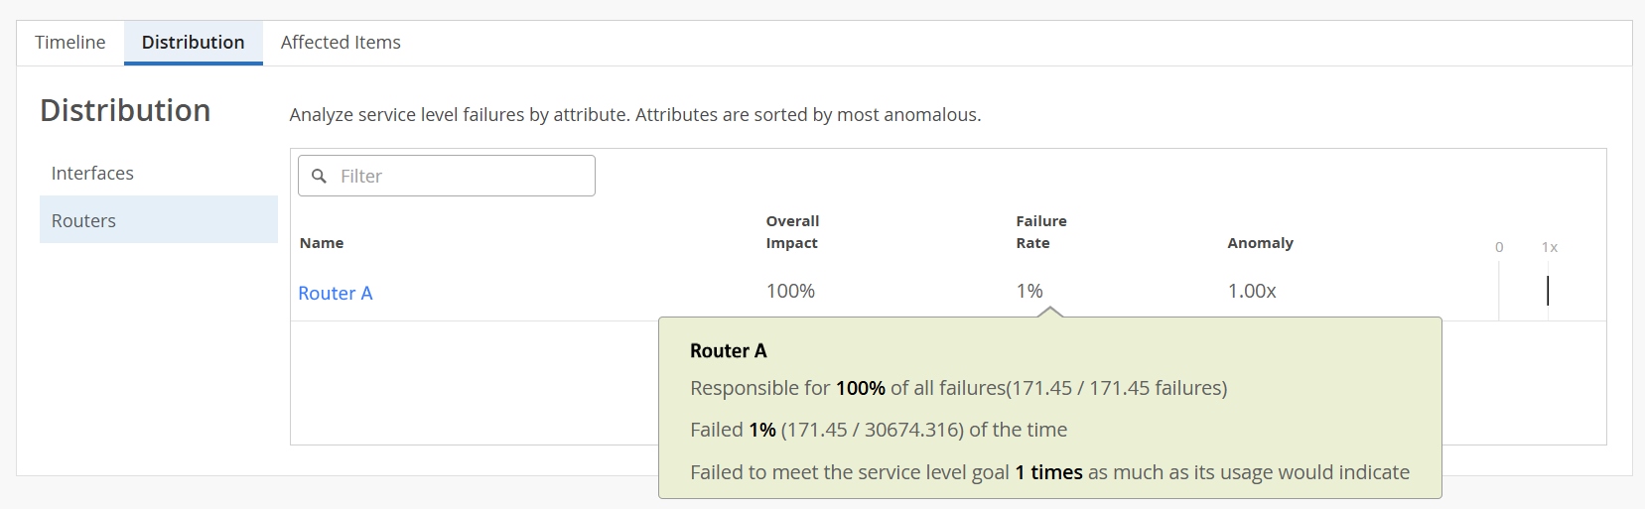This screenshot has height=509, width=1645.
Task: Sort by the Name column header
Action: click(322, 243)
